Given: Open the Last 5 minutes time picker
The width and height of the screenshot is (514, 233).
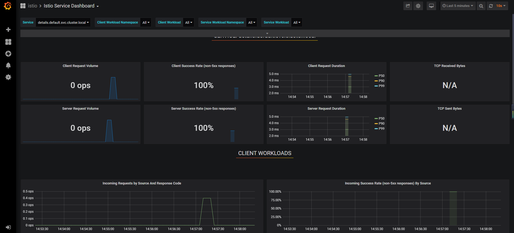Looking at the screenshot, I should pos(458,6).
